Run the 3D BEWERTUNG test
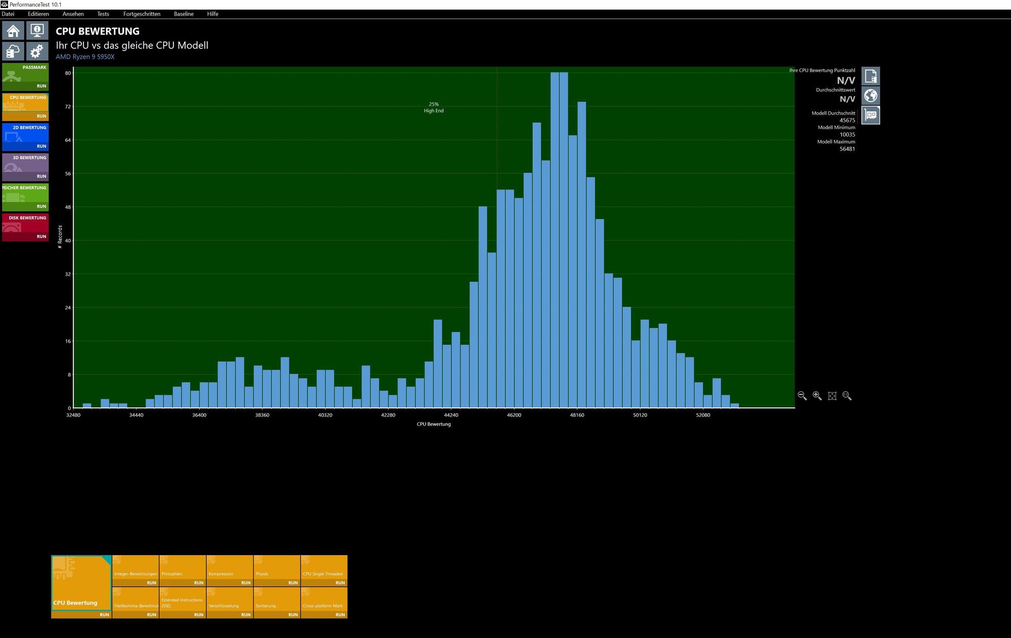 [25, 176]
